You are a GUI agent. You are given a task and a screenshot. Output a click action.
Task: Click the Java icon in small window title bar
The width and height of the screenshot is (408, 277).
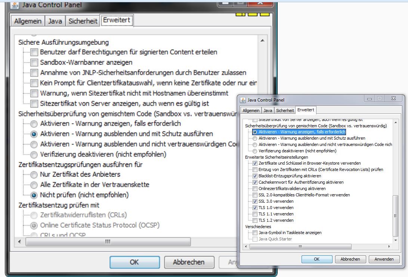coord(243,100)
